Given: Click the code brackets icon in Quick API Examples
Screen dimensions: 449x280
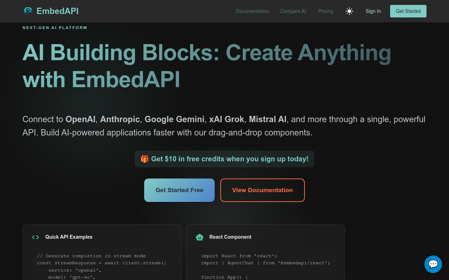Looking at the screenshot, I should click(35, 237).
